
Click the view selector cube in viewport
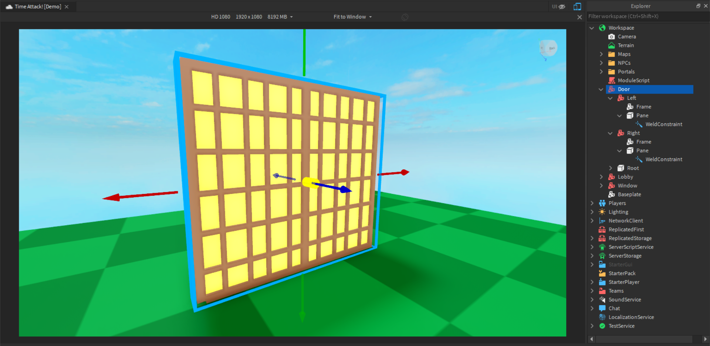[548, 49]
